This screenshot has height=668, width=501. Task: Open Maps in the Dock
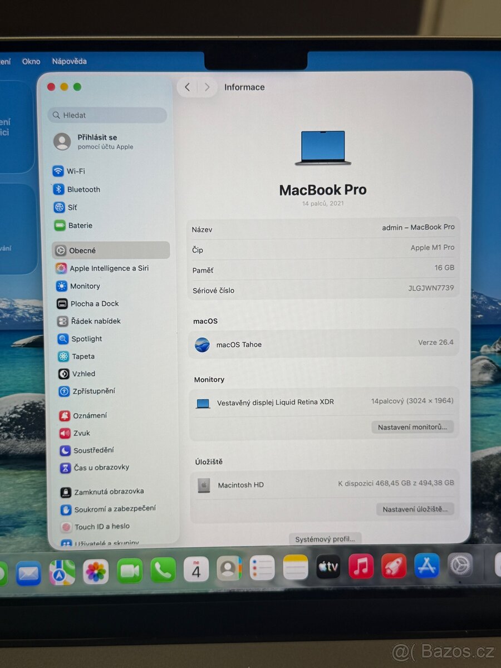62,573
